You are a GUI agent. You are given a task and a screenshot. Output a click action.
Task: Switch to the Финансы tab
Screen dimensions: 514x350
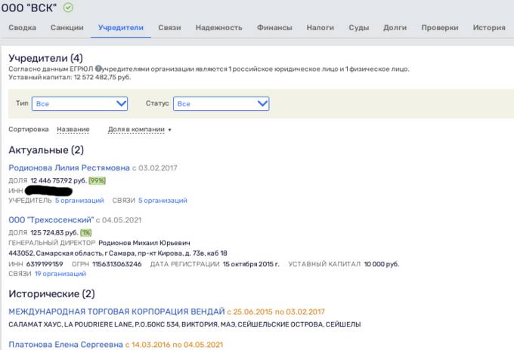(274, 28)
